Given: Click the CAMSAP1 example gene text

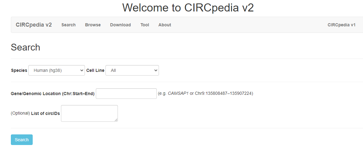Looking at the screenshot, I should [178, 94].
